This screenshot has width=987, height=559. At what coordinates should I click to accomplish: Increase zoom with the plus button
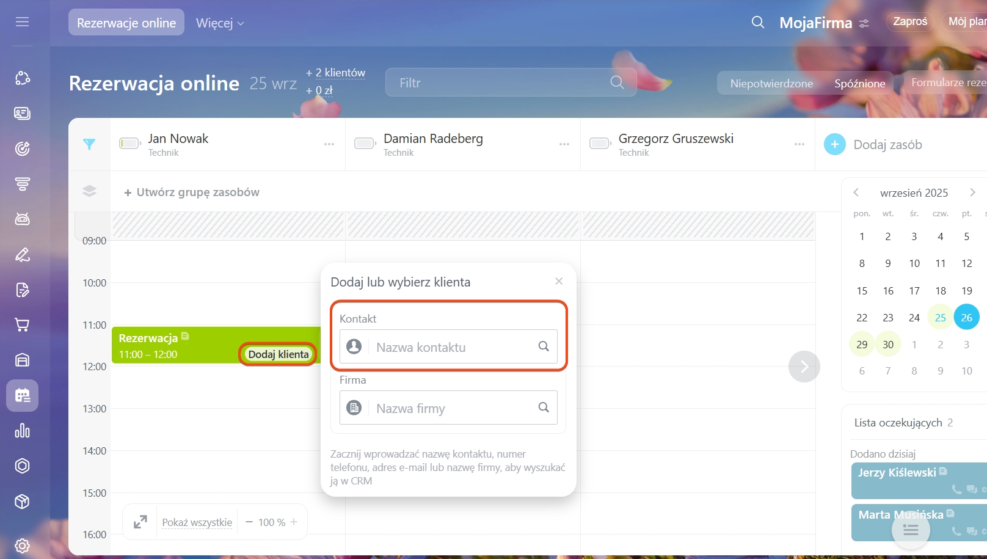pos(294,522)
